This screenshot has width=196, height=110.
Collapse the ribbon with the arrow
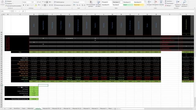tap(195, 8)
